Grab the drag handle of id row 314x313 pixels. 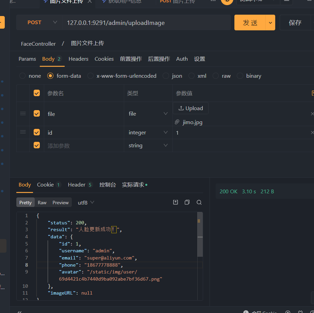[23, 132]
